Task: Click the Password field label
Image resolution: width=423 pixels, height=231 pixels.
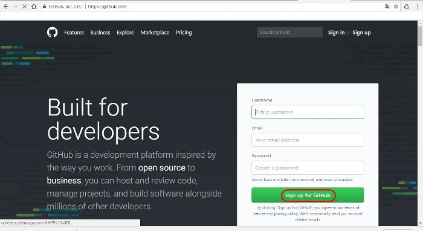Action: coord(261,155)
